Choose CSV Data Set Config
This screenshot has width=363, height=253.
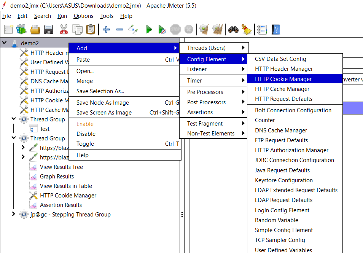pyautogui.click(x=295, y=59)
